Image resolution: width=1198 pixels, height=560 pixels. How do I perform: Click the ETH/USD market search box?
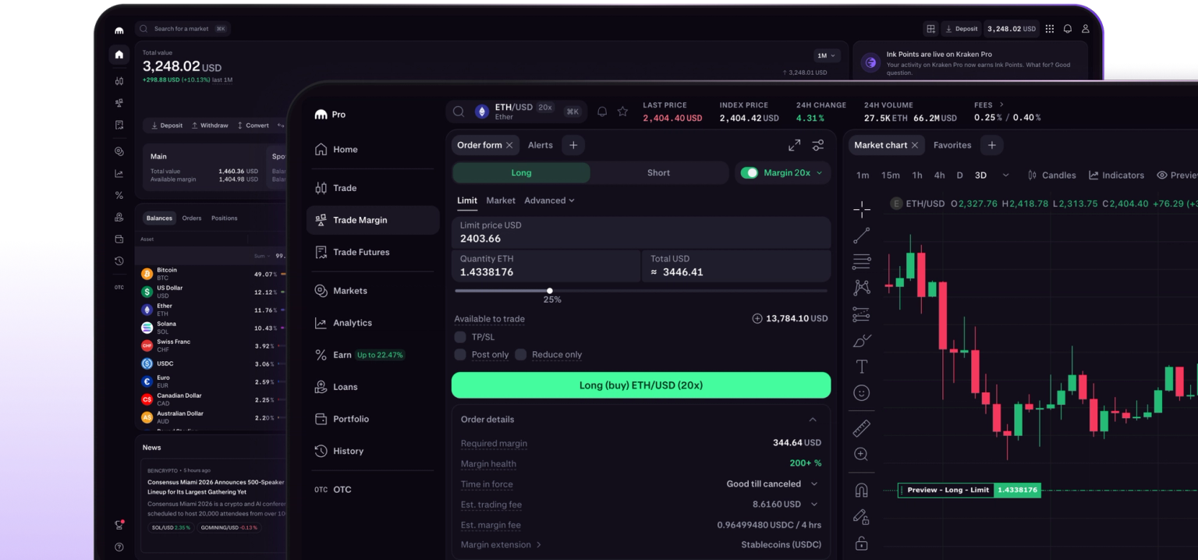[516, 112]
